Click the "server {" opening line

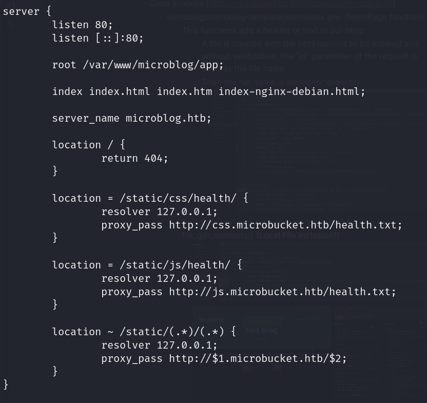tap(27, 11)
